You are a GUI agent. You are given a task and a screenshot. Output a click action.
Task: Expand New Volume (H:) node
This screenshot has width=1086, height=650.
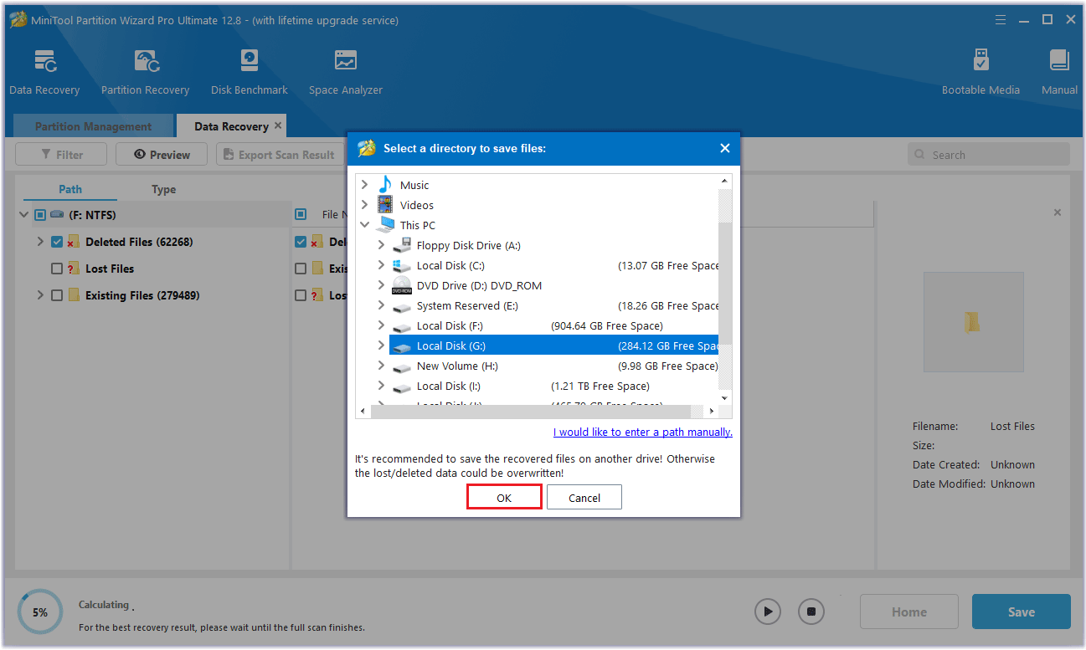381,366
